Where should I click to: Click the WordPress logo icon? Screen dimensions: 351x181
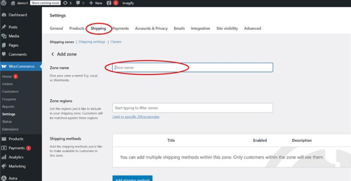(4, 3)
